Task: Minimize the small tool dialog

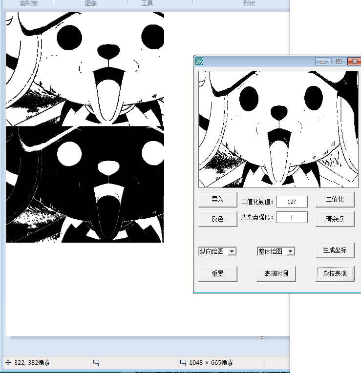Action: (322, 62)
